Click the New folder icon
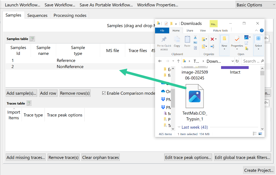Screen dimensions: 276x175 click(224, 39)
